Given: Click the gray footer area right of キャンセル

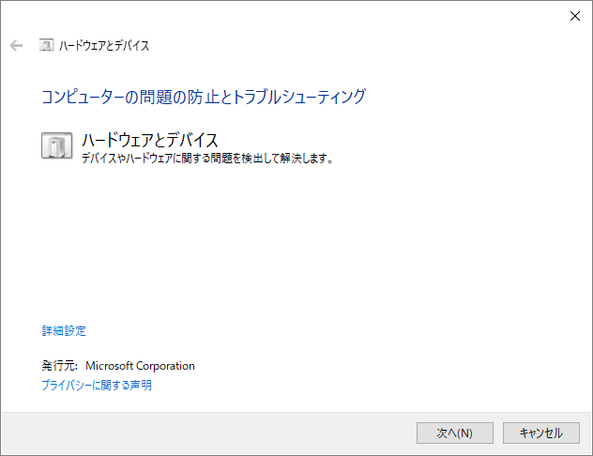Looking at the screenshot, I should tap(584, 433).
